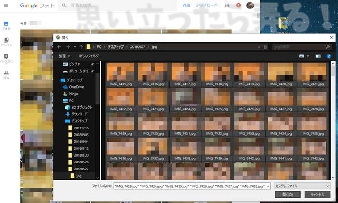This screenshot has height=203, width=338.
Task: Open the 20180527 desktop folder icon
Action: [x=283, y=24]
